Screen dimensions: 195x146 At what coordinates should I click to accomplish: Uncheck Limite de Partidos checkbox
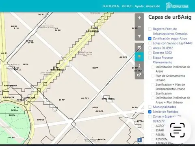click(x=149, y=112)
